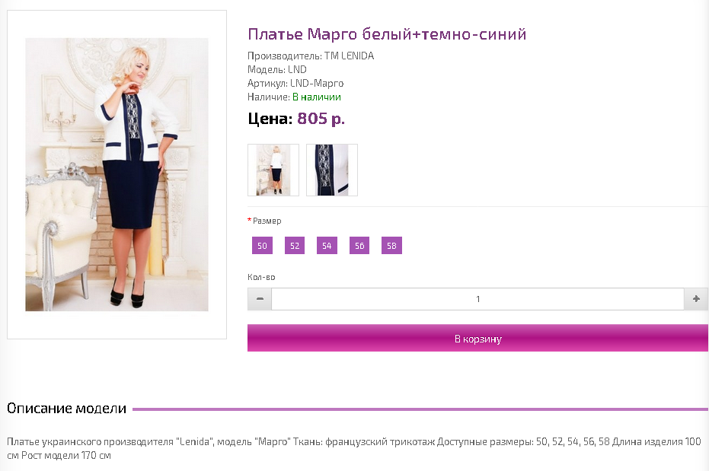709x471 pixels.
Task: Click the plus quantity button
Action: pyautogui.click(x=696, y=299)
